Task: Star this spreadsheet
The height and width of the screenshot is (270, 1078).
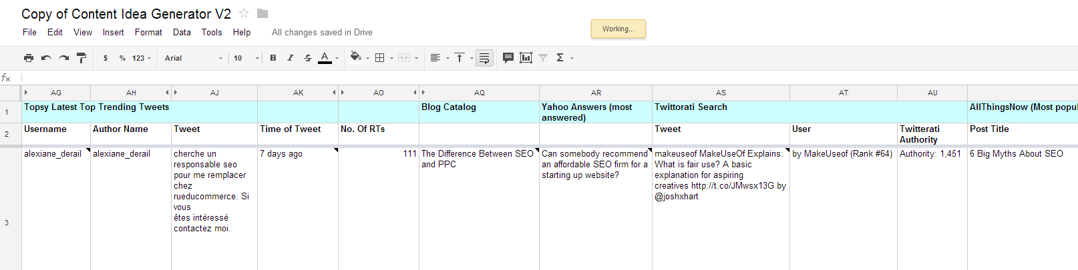Action: [x=244, y=13]
